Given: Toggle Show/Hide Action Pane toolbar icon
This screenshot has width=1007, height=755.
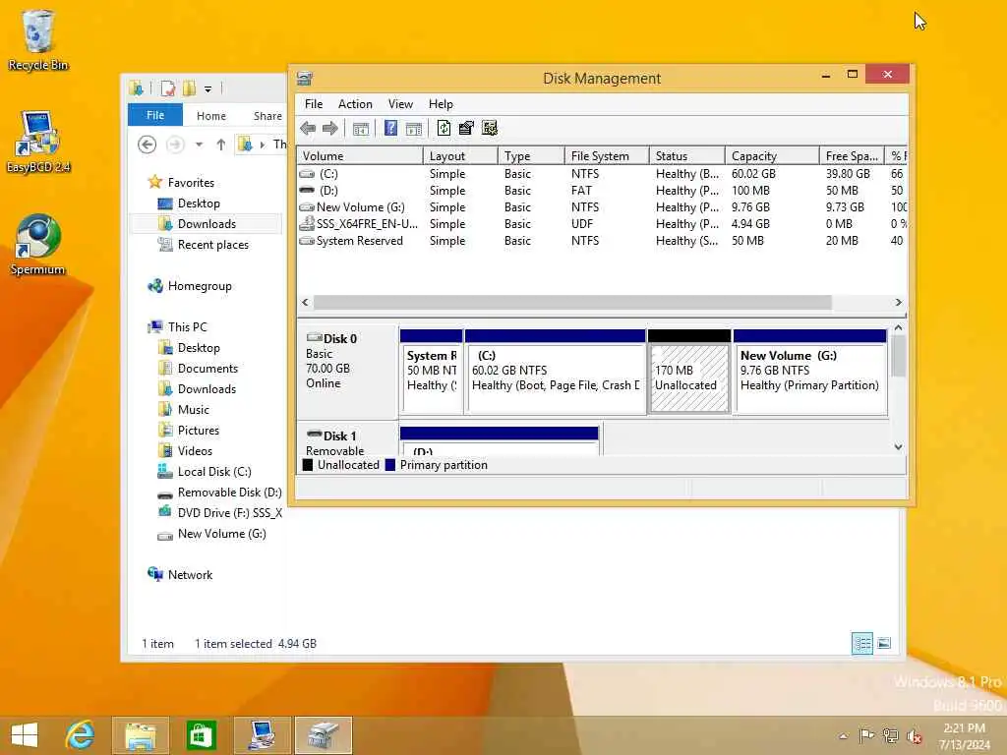Looking at the screenshot, I should (414, 129).
